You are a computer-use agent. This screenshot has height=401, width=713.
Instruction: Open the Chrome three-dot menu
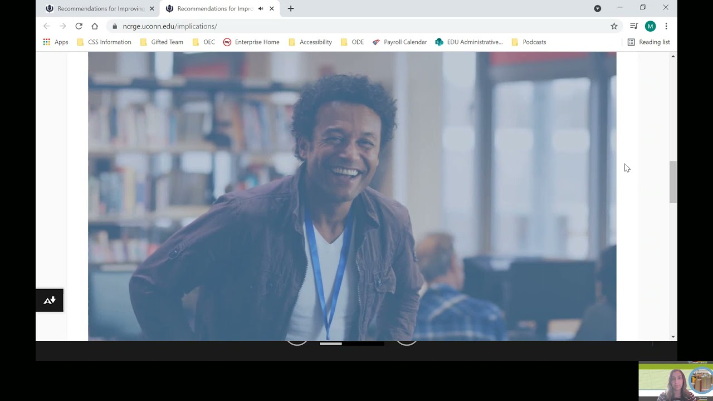[666, 26]
